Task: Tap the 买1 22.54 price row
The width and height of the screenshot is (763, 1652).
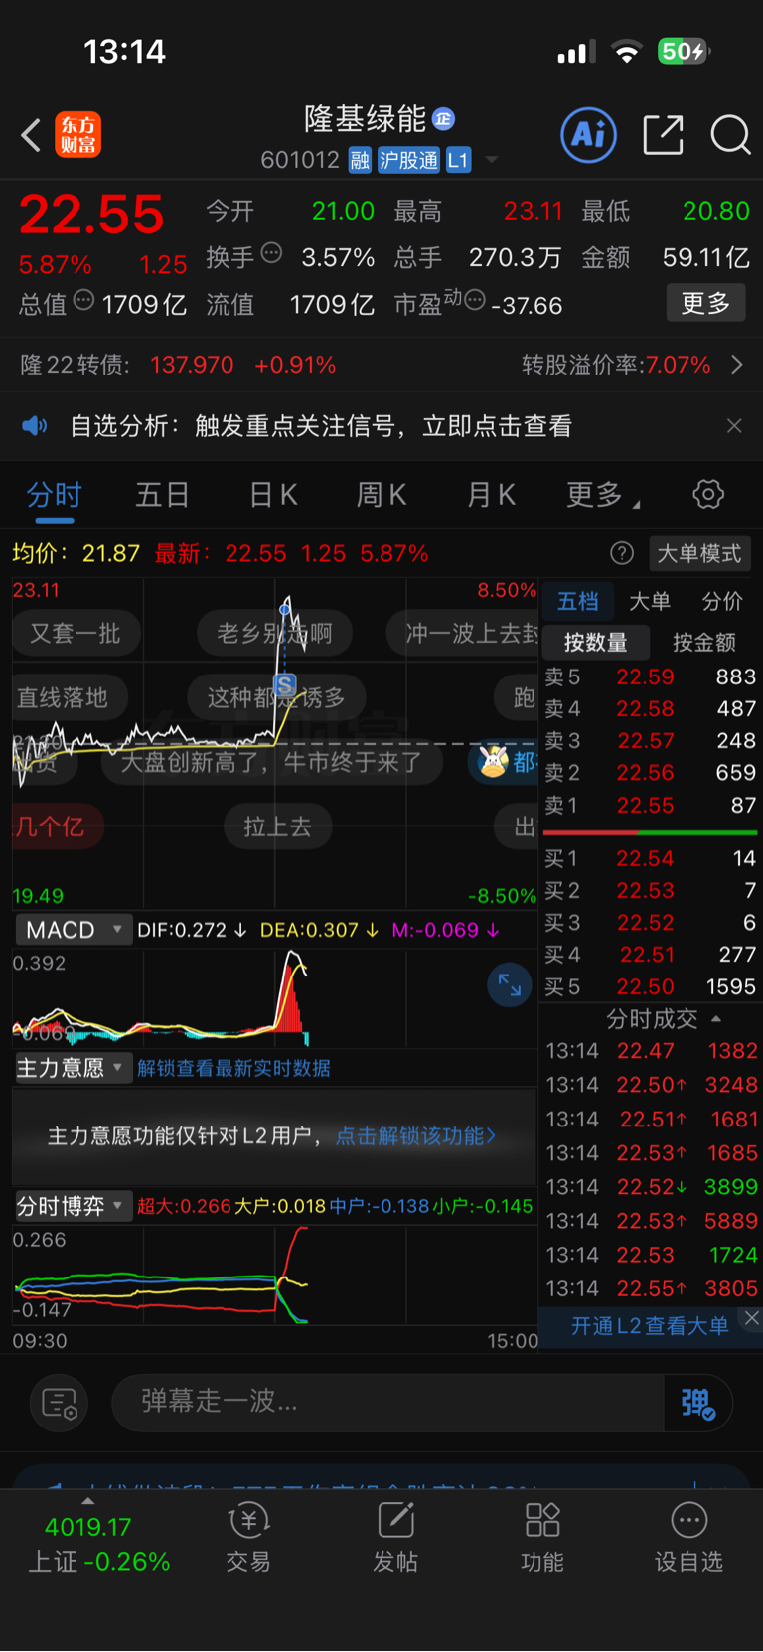Action: coord(650,858)
